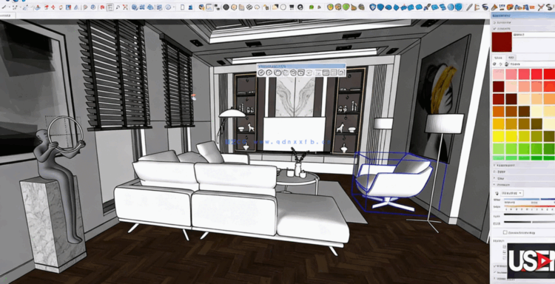Screen dimensions: 555x284
Task: Click the red scissors-like X toolbar icon
Action: tap(540, 7)
